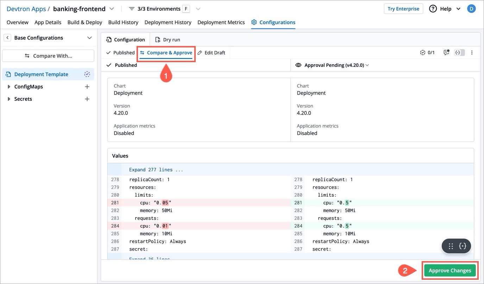This screenshot has width=484, height=284.
Task: Select the Edit Draft tab
Action: [x=211, y=52]
